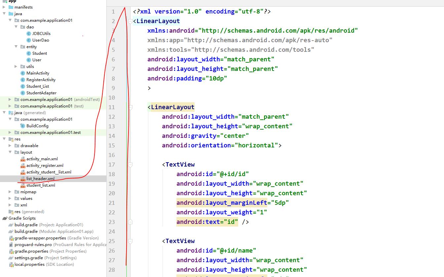Screen dimensions: 444x277
Task: Expand com.example.application01 (androidTest) package arrow
Action: coord(10,99)
